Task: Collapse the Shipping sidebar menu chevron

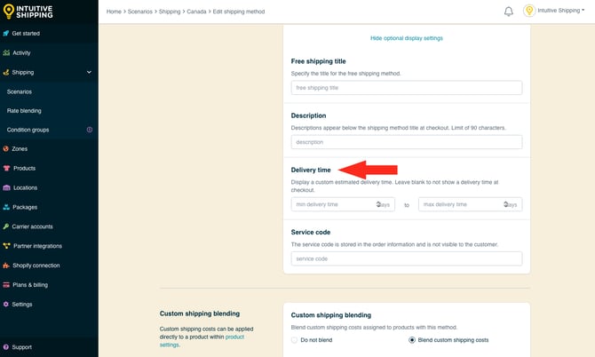Action: click(89, 72)
